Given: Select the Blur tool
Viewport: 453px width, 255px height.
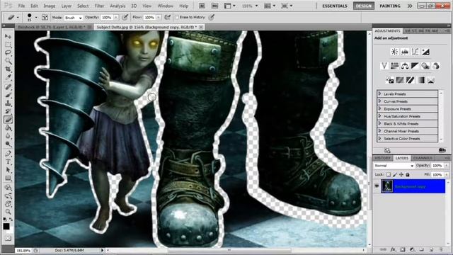Looking at the screenshot, I should pyautogui.click(x=8, y=135).
